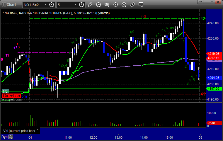This screenshot has width=223, height=141.
Task: Click the 4197.00 green price marker
Action: point(214,89)
